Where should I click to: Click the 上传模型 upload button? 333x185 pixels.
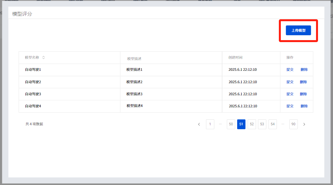pyautogui.click(x=298, y=30)
